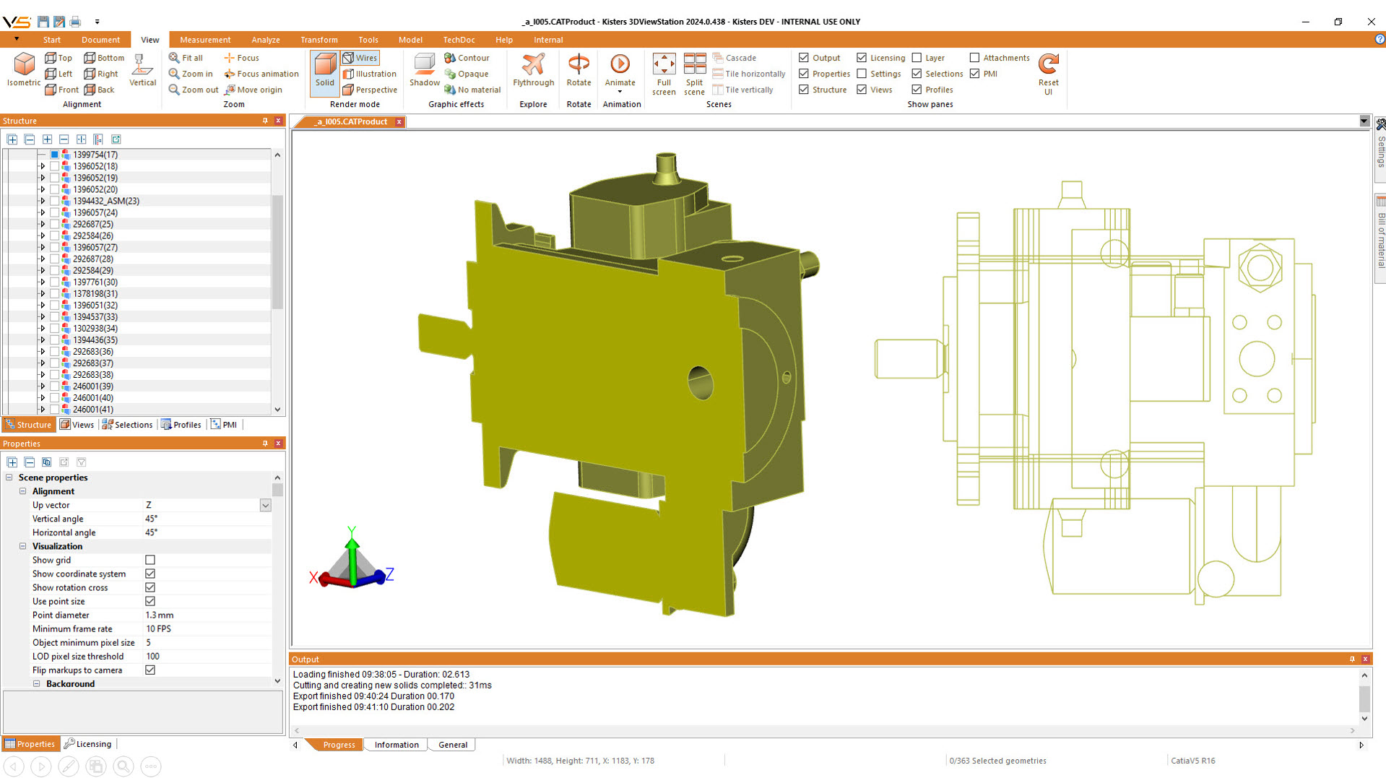
Task: Enable Contour graphic effect
Action: 467,58
